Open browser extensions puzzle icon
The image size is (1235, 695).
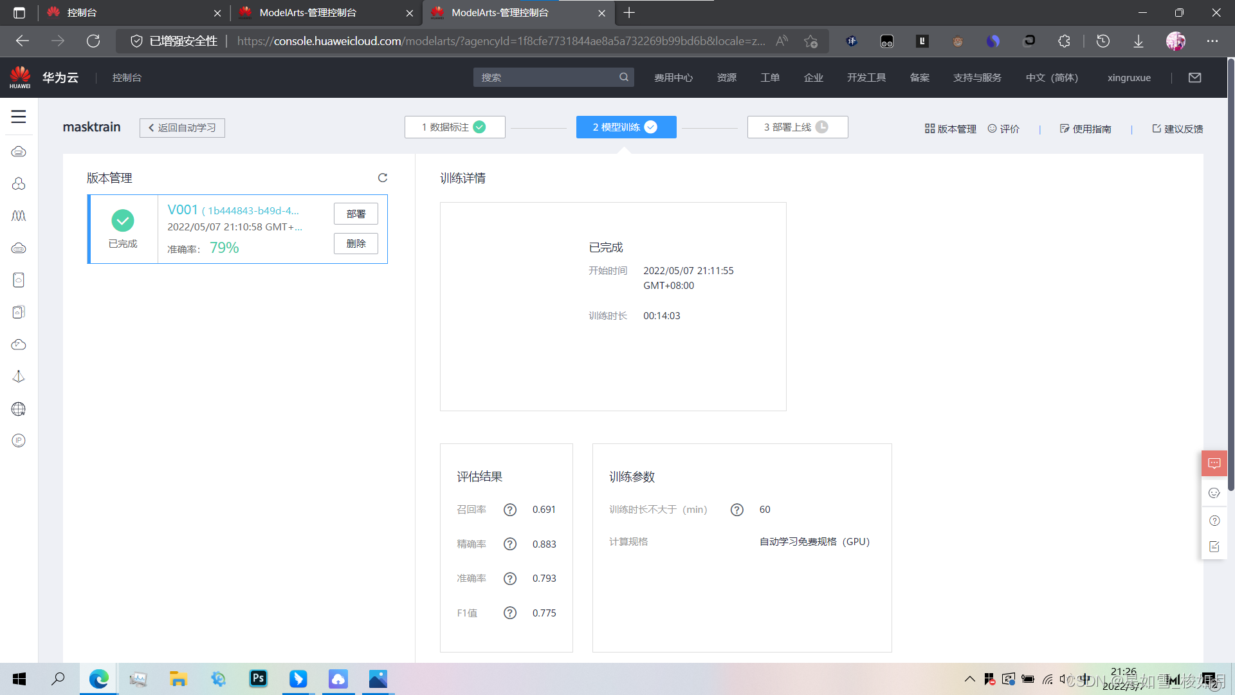(1065, 41)
